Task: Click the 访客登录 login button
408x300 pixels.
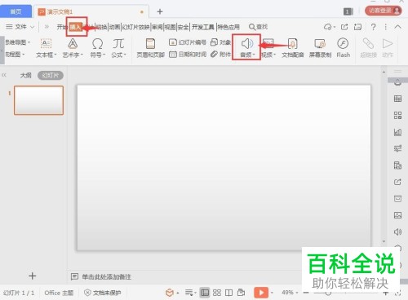Action: pos(383,11)
